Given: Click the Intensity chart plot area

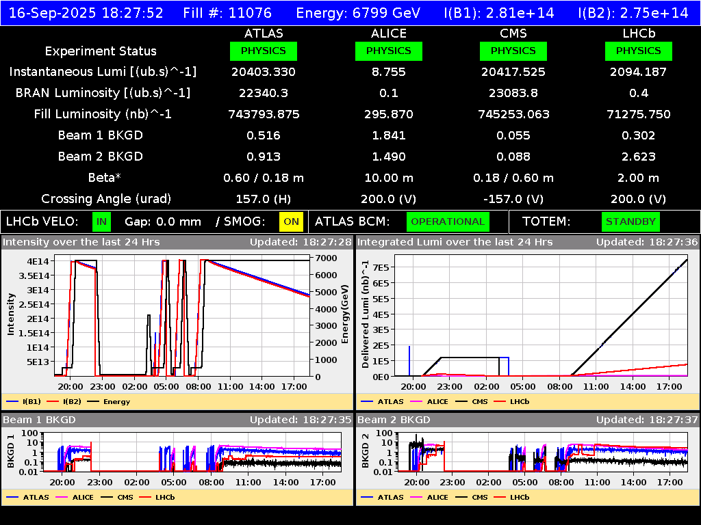Looking at the screenshot, I should coord(182,317).
